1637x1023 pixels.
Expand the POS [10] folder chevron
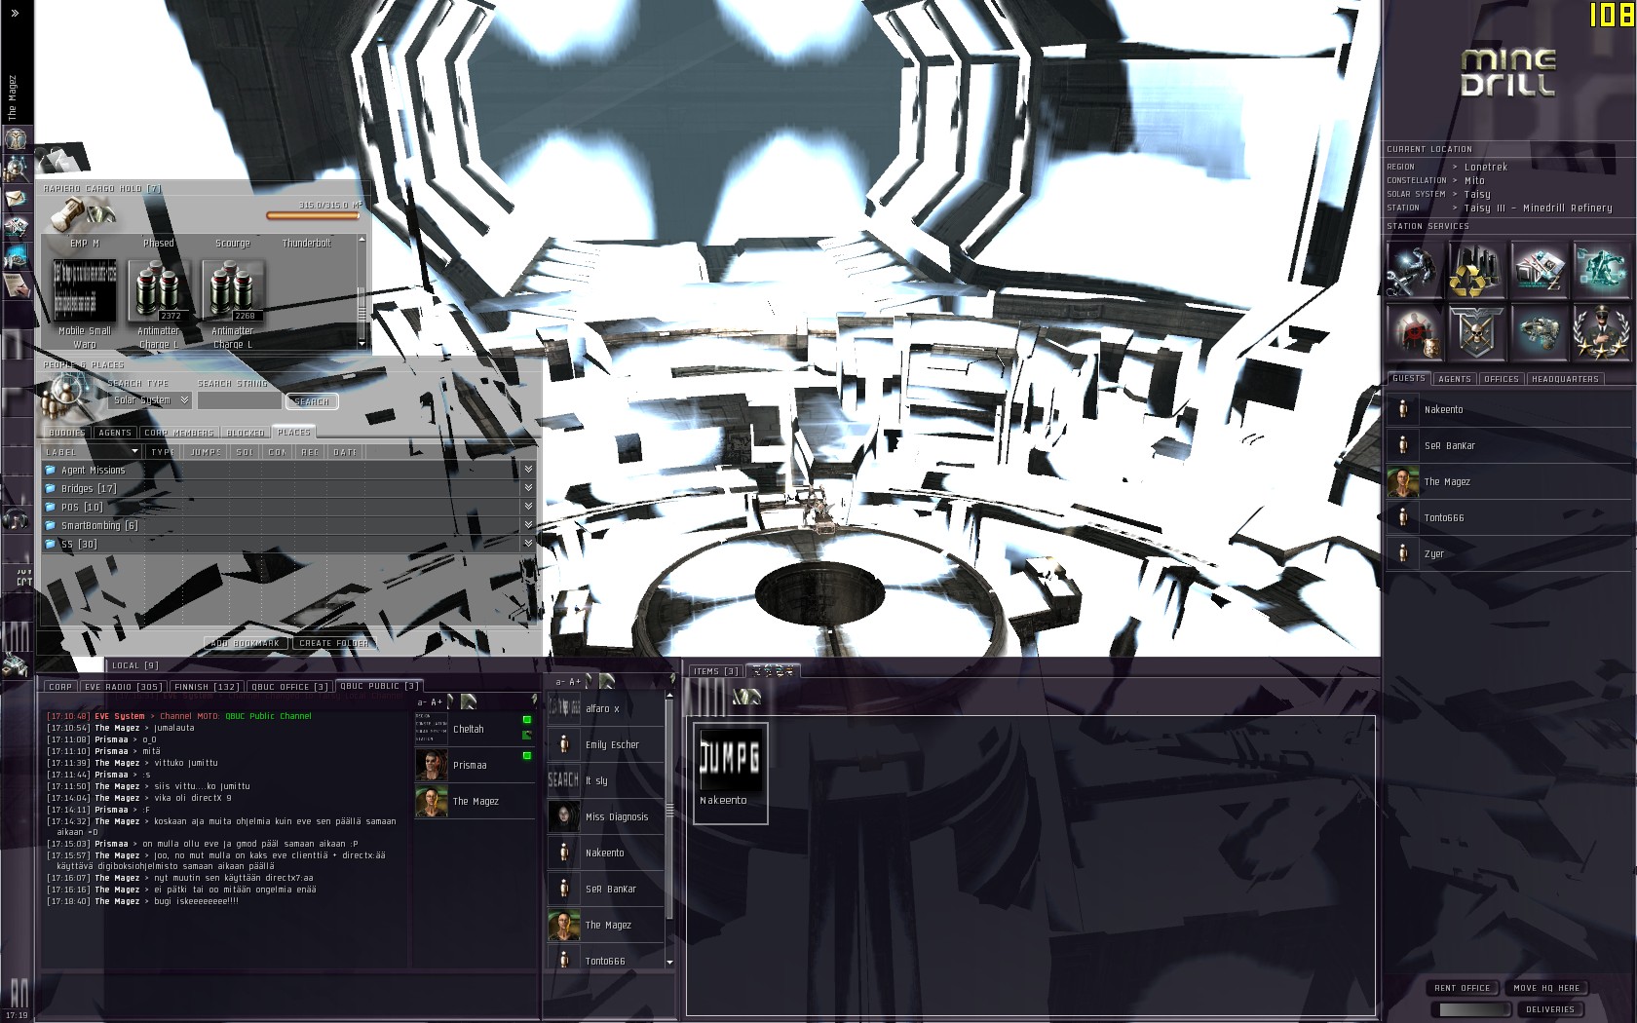(x=528, y=507)
